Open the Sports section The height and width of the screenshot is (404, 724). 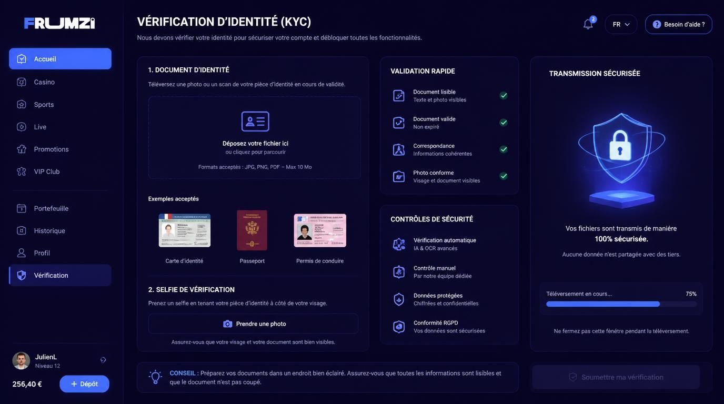pos(60,104)
